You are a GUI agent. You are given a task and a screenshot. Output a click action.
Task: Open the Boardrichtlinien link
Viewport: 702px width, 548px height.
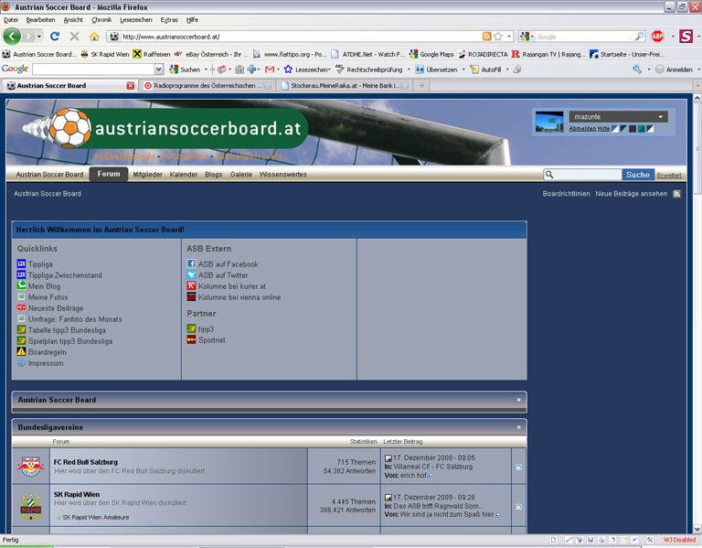click(x=567, y=194)
